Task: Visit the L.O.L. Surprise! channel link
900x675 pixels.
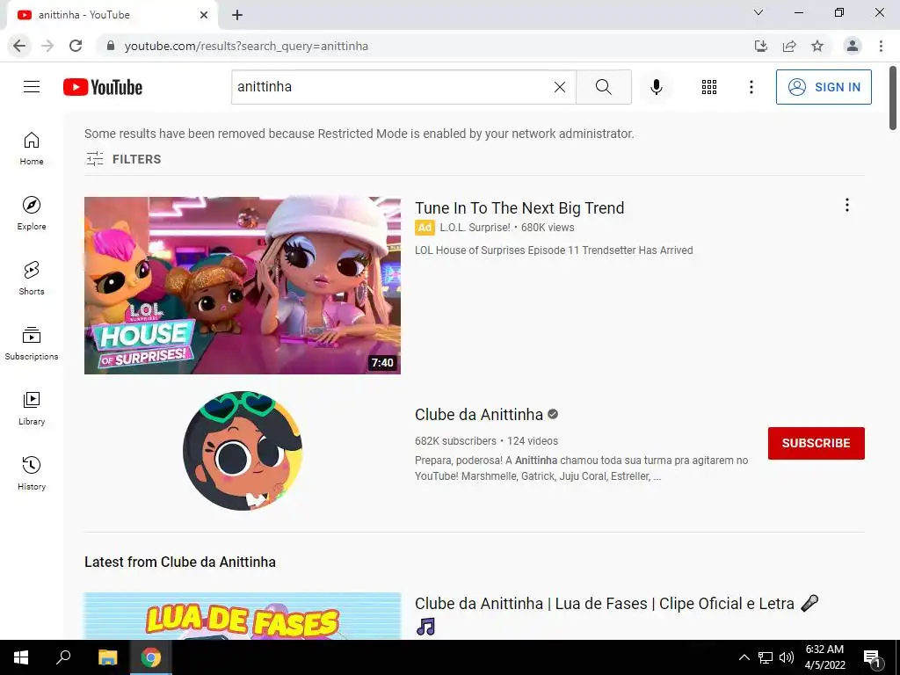Action: (475, 228)
